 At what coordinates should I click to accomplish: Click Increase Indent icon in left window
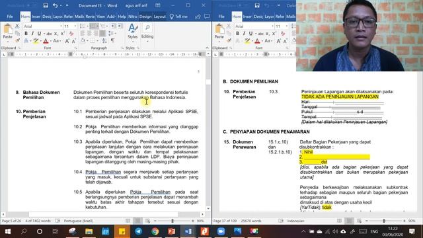[120, 26]
